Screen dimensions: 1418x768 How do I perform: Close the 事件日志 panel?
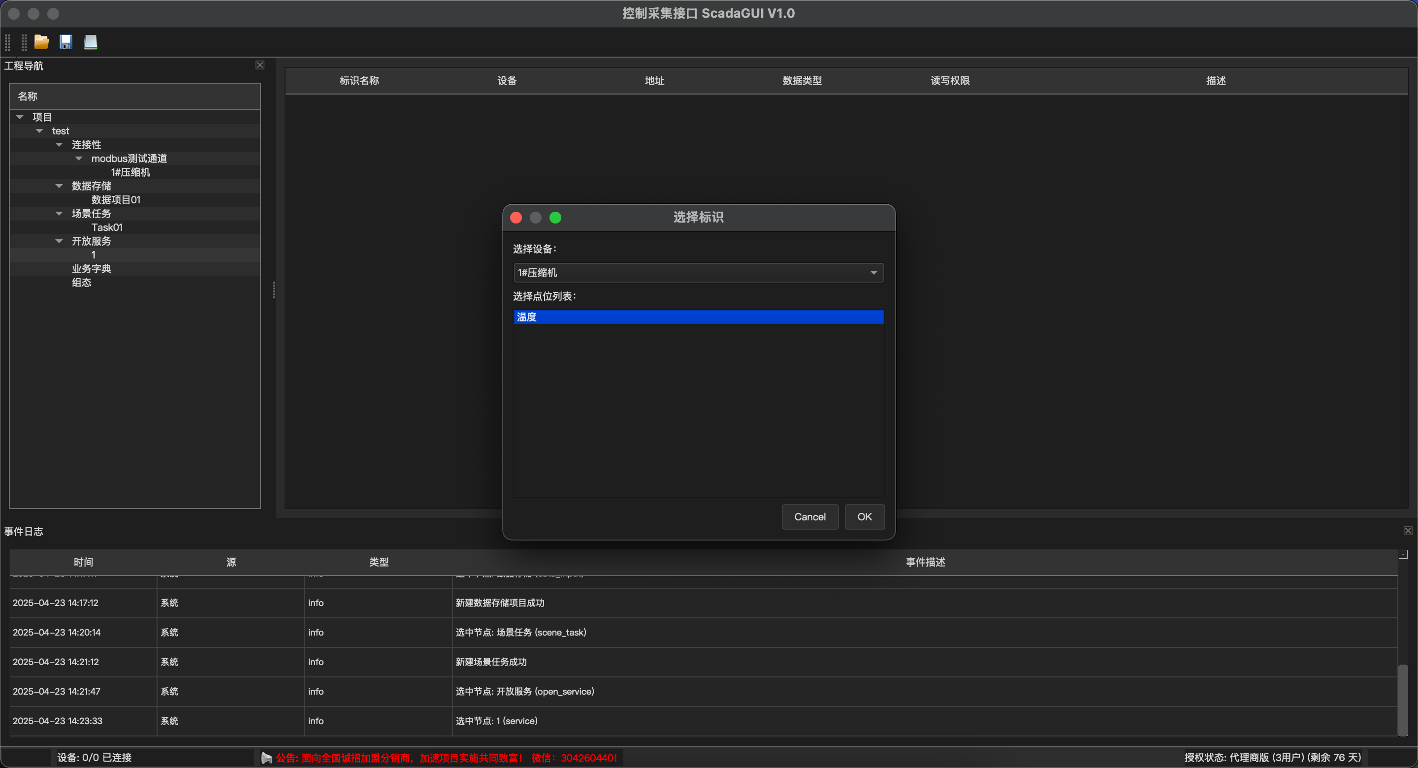coord(1408,531)
